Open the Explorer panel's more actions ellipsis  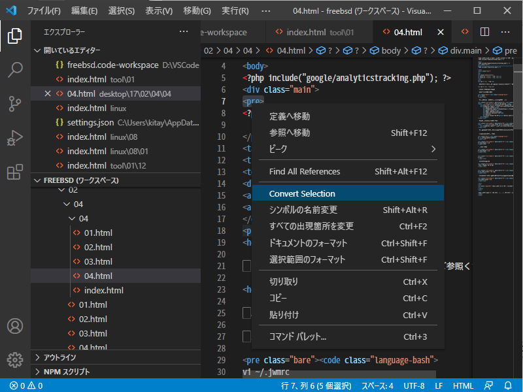(x=184, y=31)
